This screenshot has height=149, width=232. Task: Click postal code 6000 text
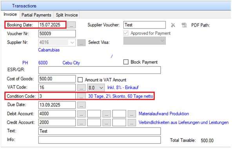point(43,63)
